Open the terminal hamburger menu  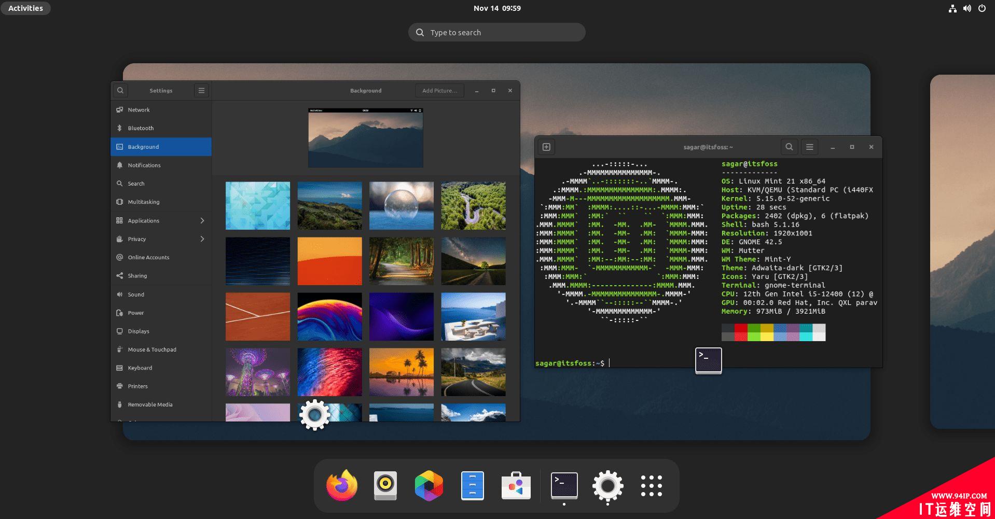pos(809,147)
